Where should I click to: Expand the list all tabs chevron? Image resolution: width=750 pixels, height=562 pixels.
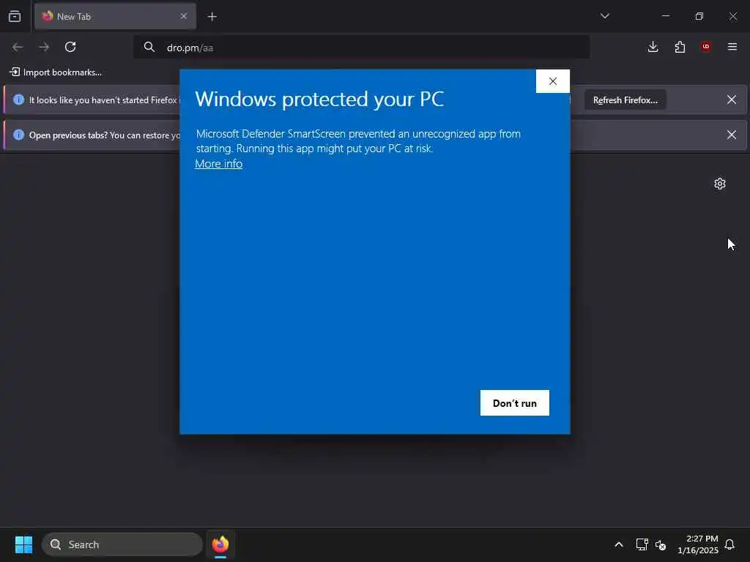(604, 16)
